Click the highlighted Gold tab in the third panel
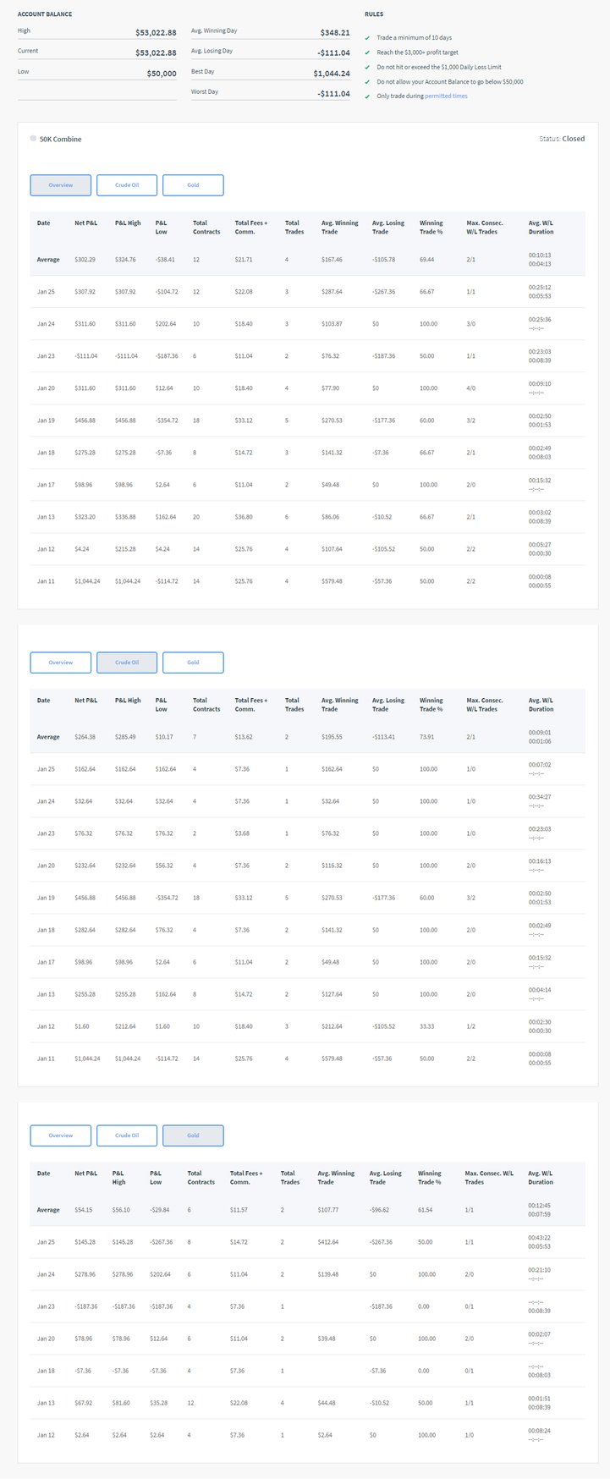 click(193, 1135)
